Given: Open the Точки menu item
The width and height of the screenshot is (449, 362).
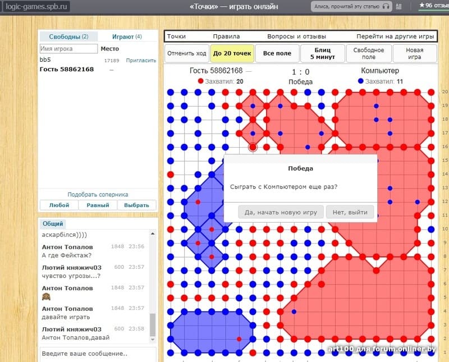Looking at the screenshot, I should coord(176,36).
